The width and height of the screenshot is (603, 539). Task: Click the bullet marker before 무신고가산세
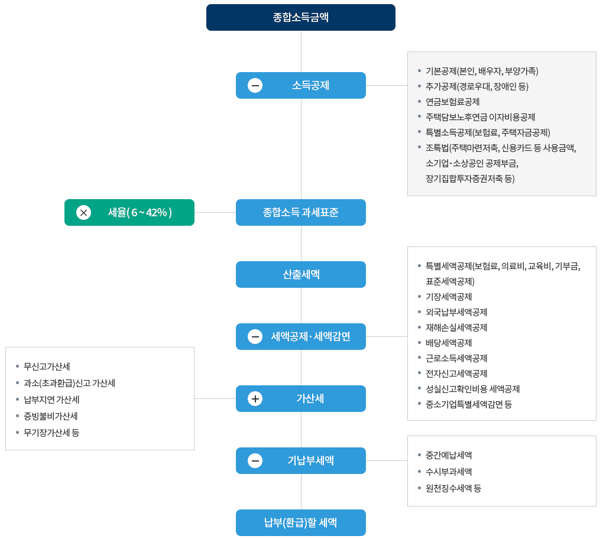tap(17, 366)
